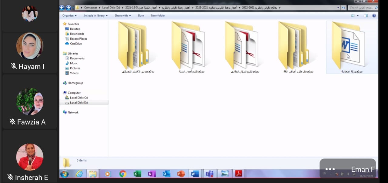Click Local Disk (D:) in the breadcrumb
The height and width of the screenshot is (183, 388).
click(x=112, y=8)
